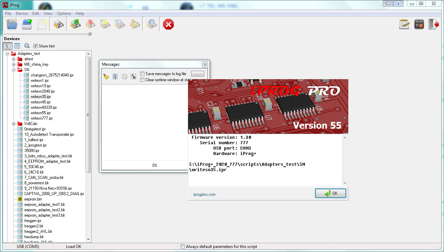Click the read chip icon with green up arrow
This screenshot has width=444, height=252.
(75, 24)
